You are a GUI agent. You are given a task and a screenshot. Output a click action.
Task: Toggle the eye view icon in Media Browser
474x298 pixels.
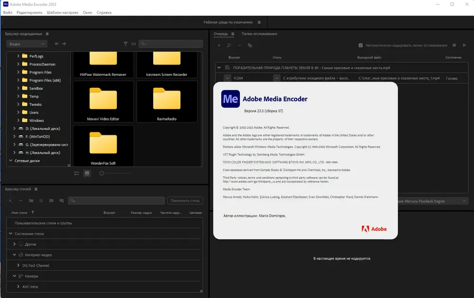pos(134,44)
